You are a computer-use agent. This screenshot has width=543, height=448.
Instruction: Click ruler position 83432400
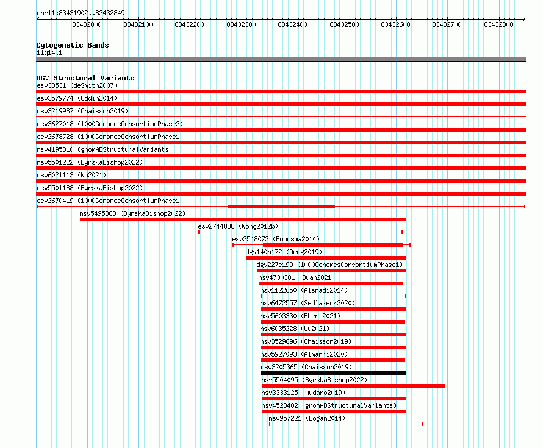(292, 24)
